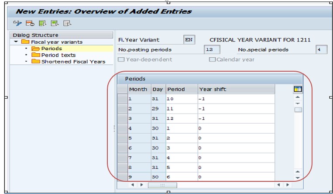Click horizontal scroll left arrow beside the thumb
333x194 pixels.
pyautogui.click(x=133, y=185)
